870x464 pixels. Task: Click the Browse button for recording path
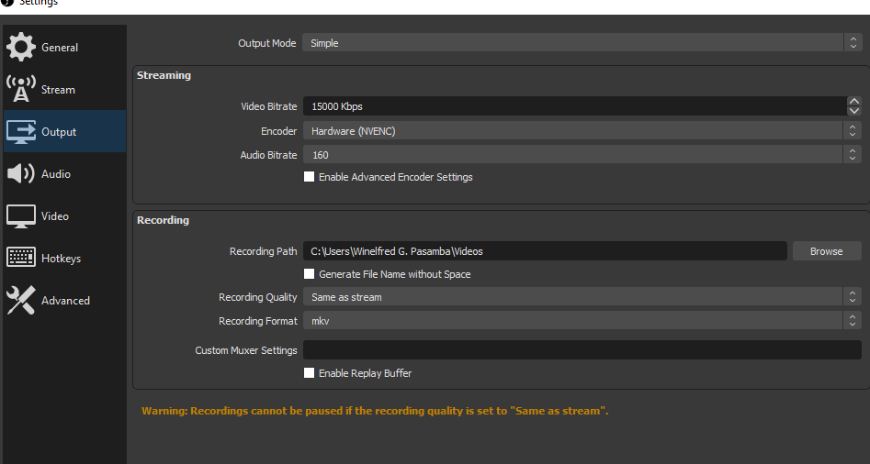[x=827, y=251]
